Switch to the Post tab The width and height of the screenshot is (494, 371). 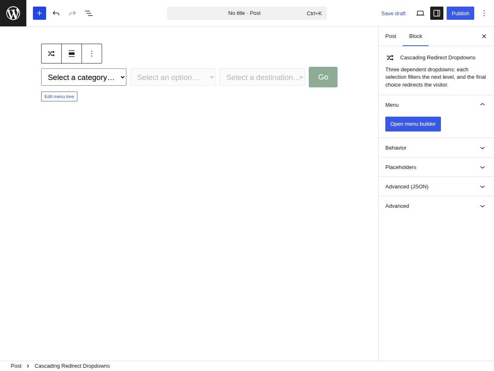point(391,36)
